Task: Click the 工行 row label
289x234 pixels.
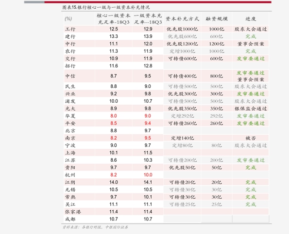Action: pos(70,29)
